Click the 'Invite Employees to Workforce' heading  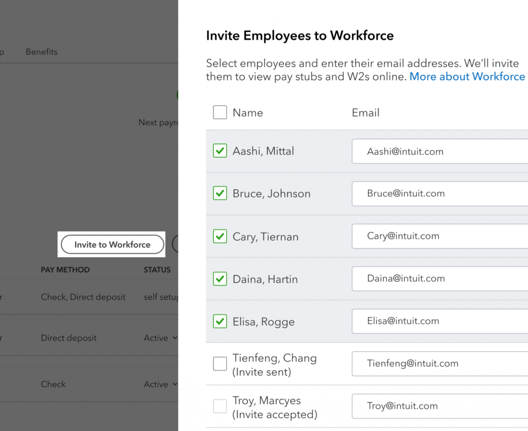(300, 36)
